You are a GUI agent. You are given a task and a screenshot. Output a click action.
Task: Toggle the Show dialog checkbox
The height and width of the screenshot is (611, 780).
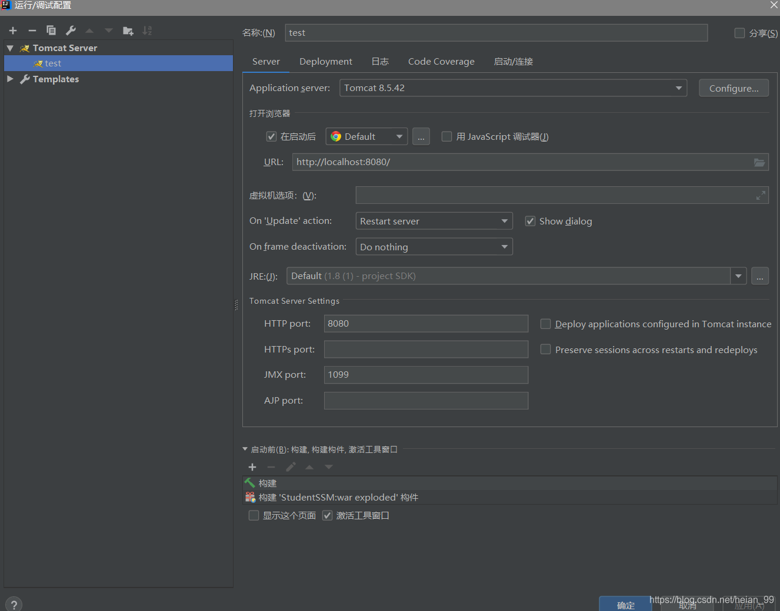coord(530,221)
